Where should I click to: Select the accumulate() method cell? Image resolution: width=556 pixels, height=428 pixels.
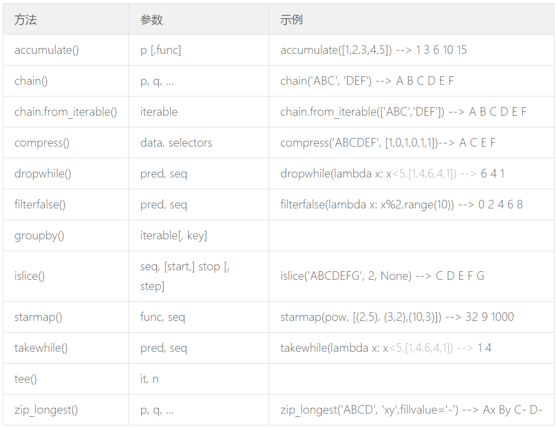click(47, 50)
